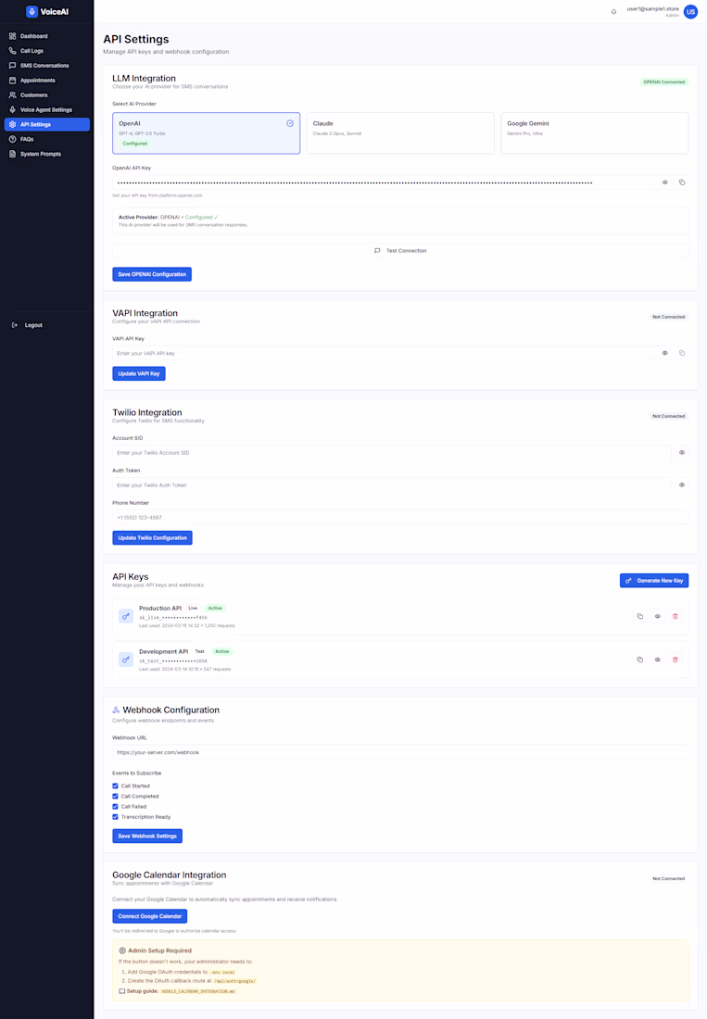Click Update Twilio Configuration button
The height and width of the screenshot is (1019, 707).
click(x=152, y=538)
